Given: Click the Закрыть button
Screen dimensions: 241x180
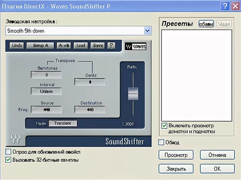Looking at the screenshot, I should (176, 169).
